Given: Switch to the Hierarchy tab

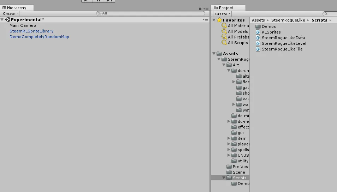Looking at the screenshot, I should pos(17,8).
